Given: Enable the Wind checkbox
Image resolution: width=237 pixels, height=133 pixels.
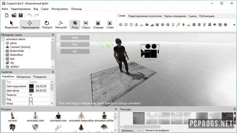Looking at the screenshot, I should click(x=31, y=103).
